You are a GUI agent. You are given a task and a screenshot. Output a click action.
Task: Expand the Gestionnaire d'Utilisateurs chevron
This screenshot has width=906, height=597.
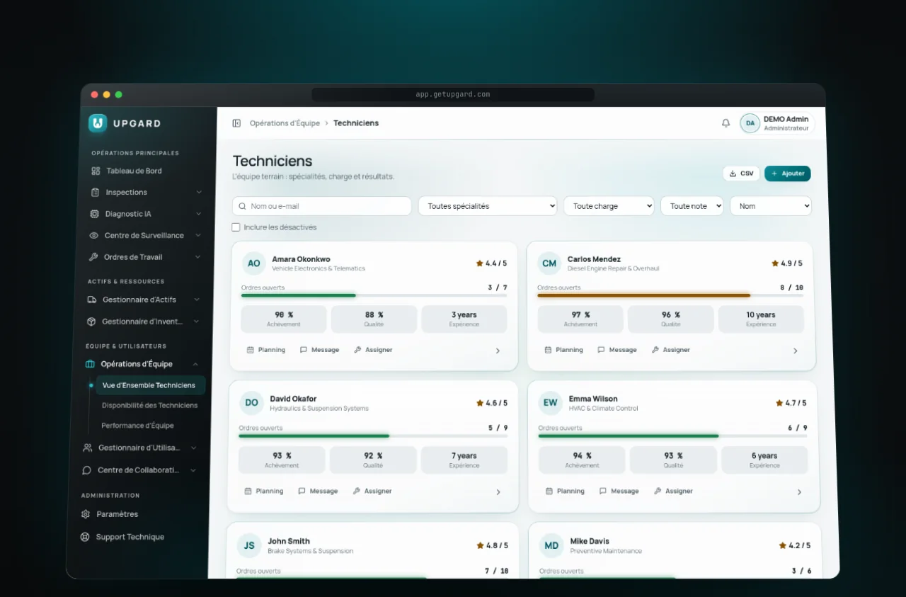(x=194, y=448)
